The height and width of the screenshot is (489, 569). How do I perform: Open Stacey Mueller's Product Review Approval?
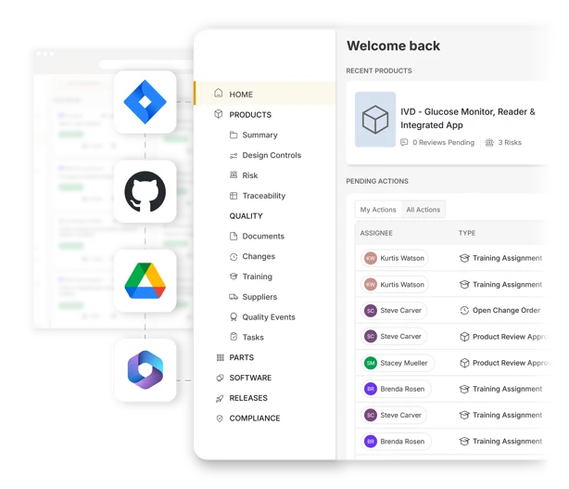point(512,363)
